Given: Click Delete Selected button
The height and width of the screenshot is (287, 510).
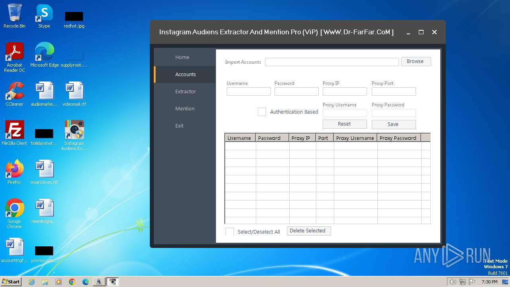Looking at the screenshot, I should tap(309, 231).
